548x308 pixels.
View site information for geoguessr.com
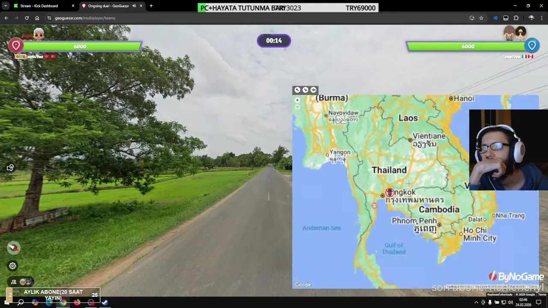click(49, 18)
